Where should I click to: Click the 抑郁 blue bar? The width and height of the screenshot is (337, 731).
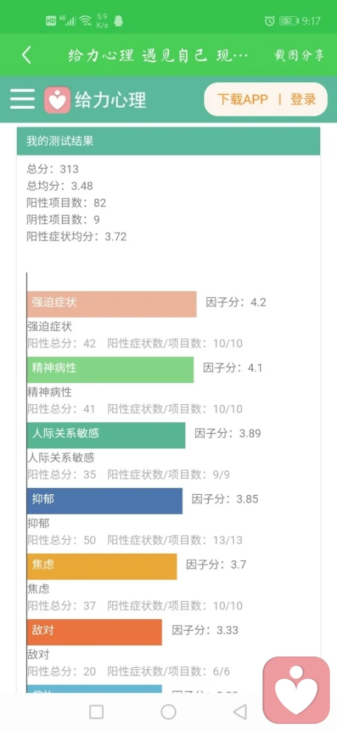click(105, 501)
